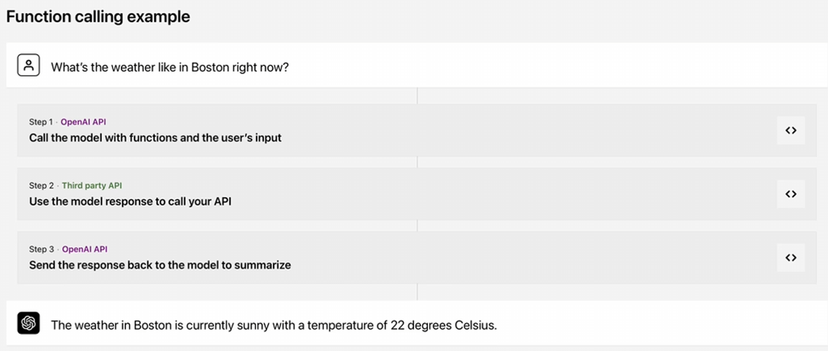
Task: Show code for Step 2
Action: (x=790, y=194)
